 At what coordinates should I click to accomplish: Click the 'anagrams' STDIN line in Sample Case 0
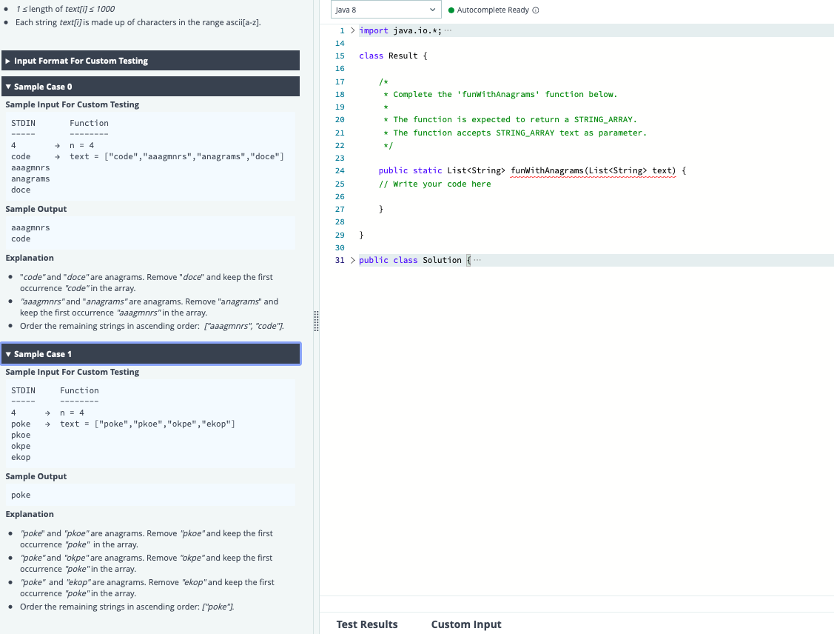point(30,178)
